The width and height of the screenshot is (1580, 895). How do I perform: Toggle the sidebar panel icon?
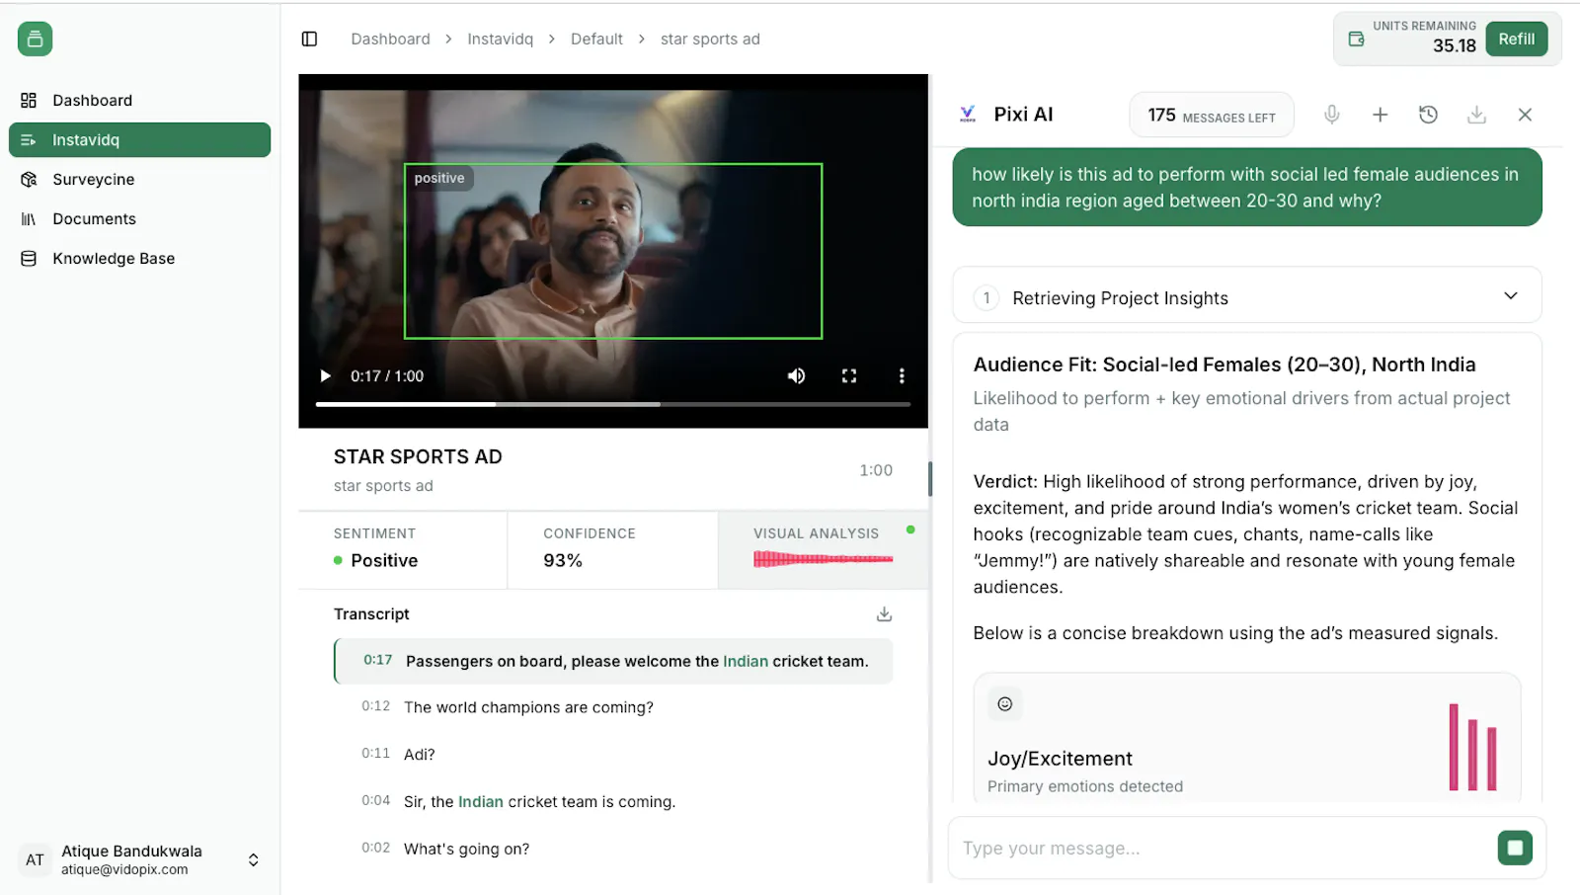tap(309, 39)
